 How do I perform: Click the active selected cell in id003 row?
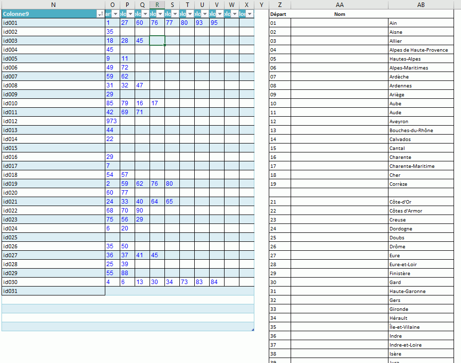click(x=157, y=41)
